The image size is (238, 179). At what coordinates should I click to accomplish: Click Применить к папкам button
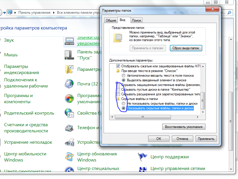click(x=148, y=48)
